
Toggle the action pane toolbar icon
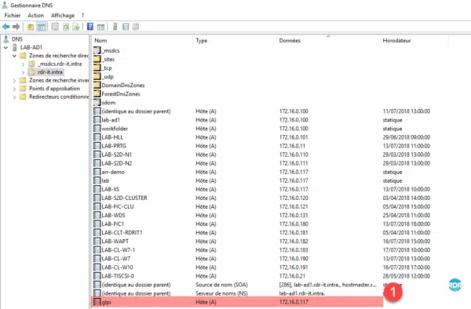coord(101,27)
